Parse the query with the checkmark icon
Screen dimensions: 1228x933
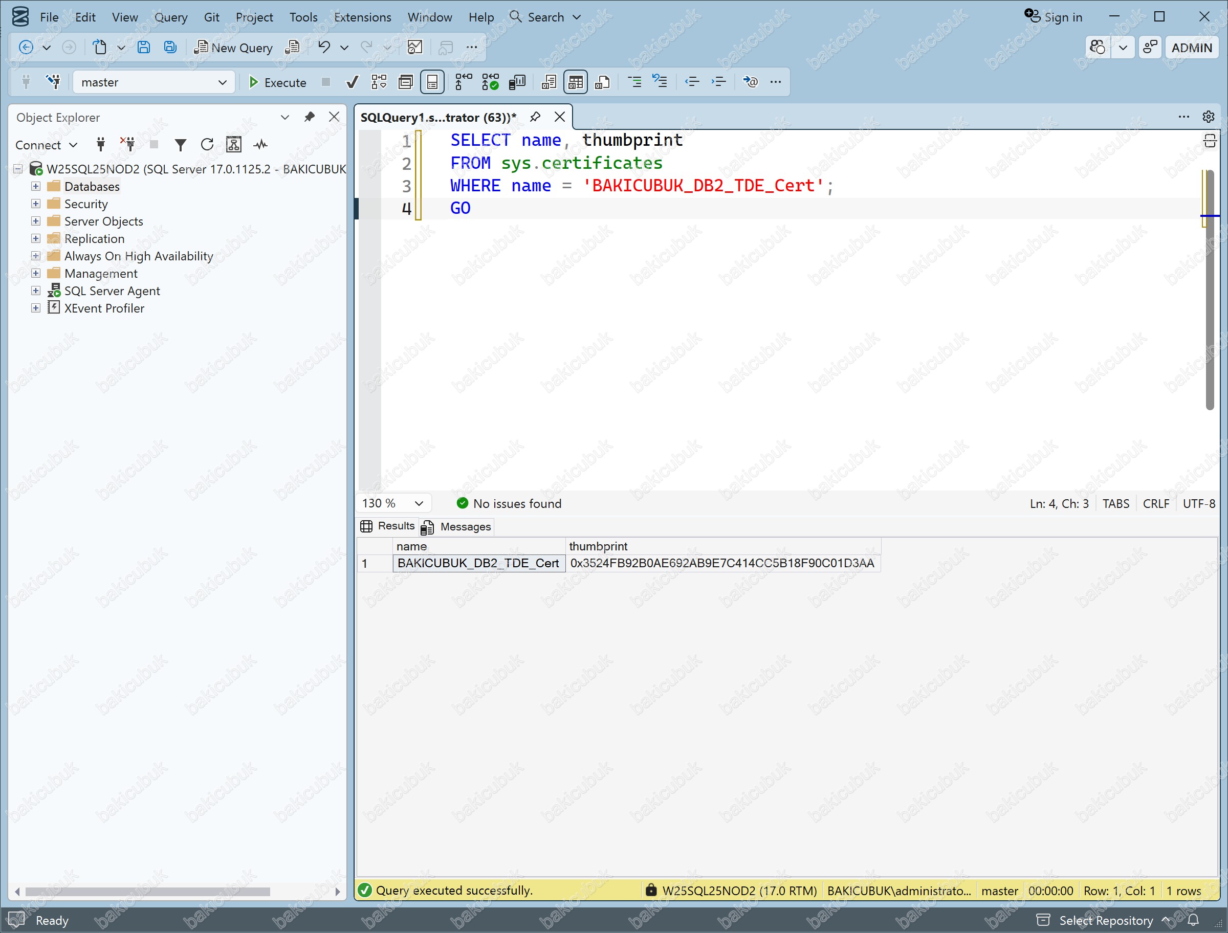[352, 82]
